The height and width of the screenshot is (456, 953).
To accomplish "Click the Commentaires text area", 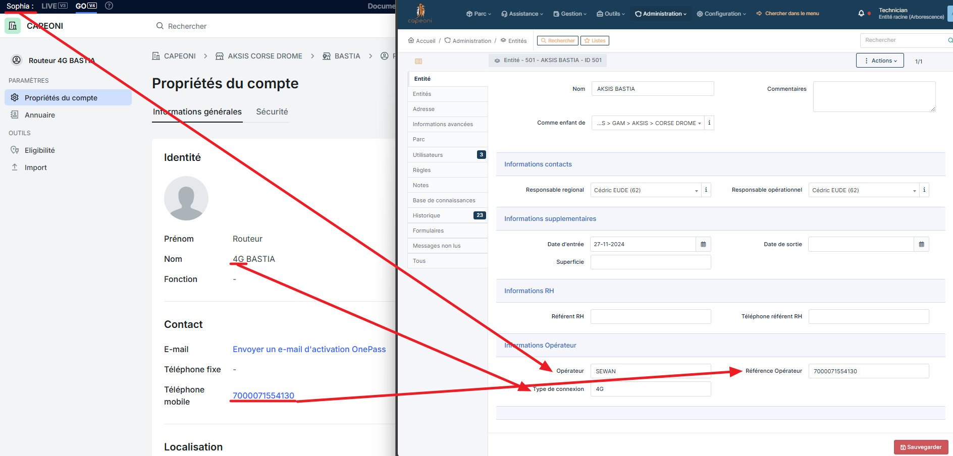I will 874,97.
